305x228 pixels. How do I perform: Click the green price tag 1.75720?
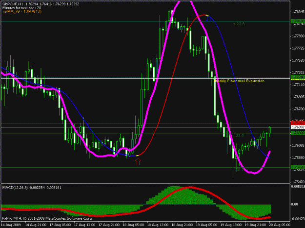[x=298, y=167]
